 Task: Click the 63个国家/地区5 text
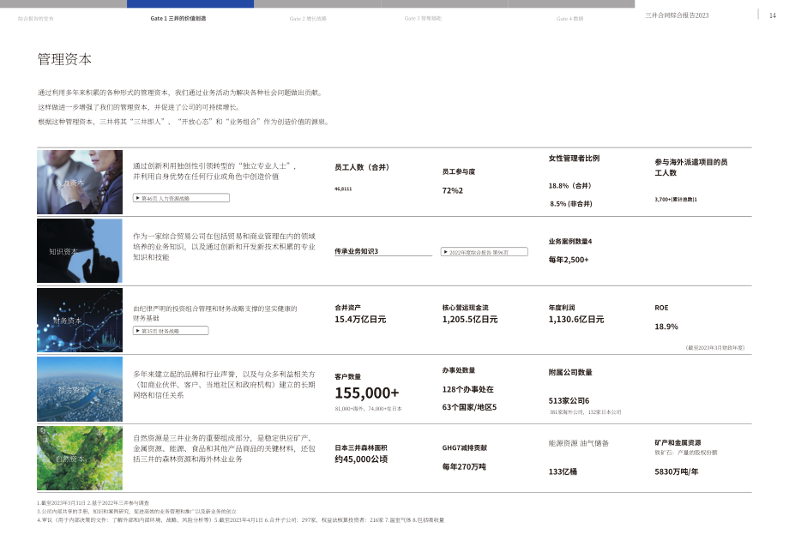click(469, 407)
